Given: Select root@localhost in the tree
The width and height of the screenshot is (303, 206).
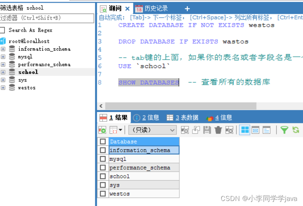Looking at the screenshot, I should point(29,41).
